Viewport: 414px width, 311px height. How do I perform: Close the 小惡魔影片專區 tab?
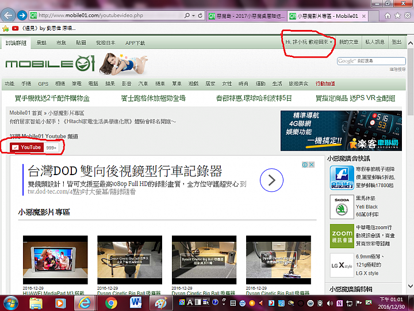point(364,16)
